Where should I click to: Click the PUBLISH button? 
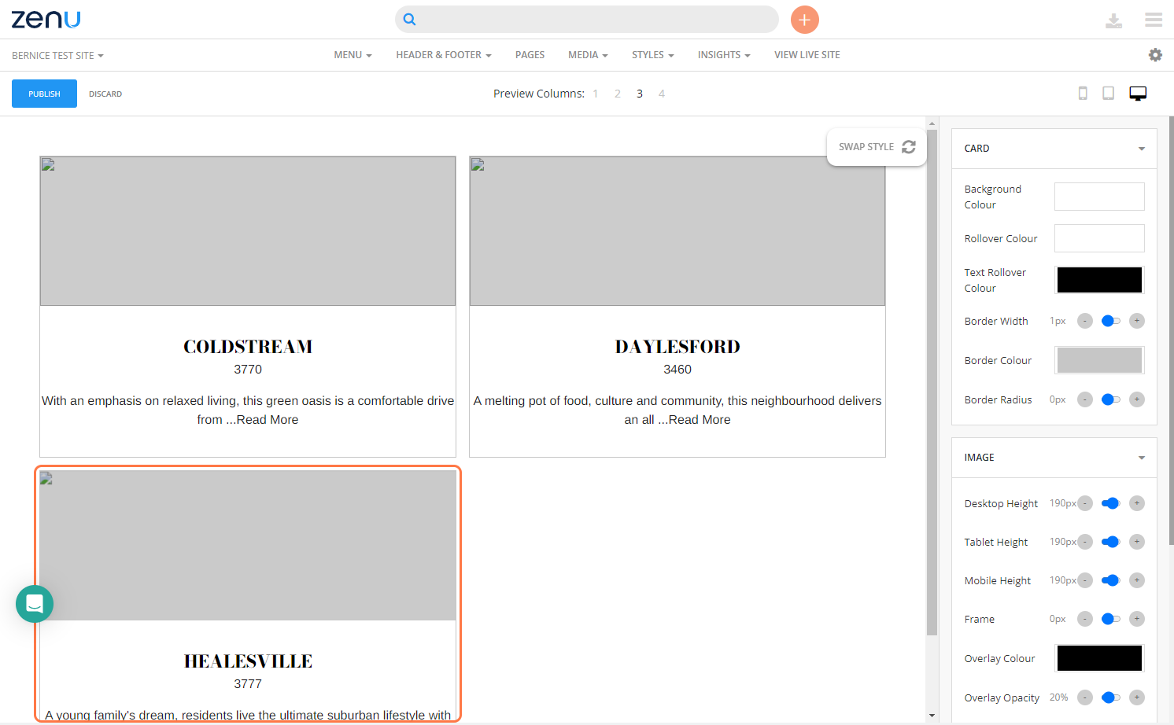coord(44,94)
